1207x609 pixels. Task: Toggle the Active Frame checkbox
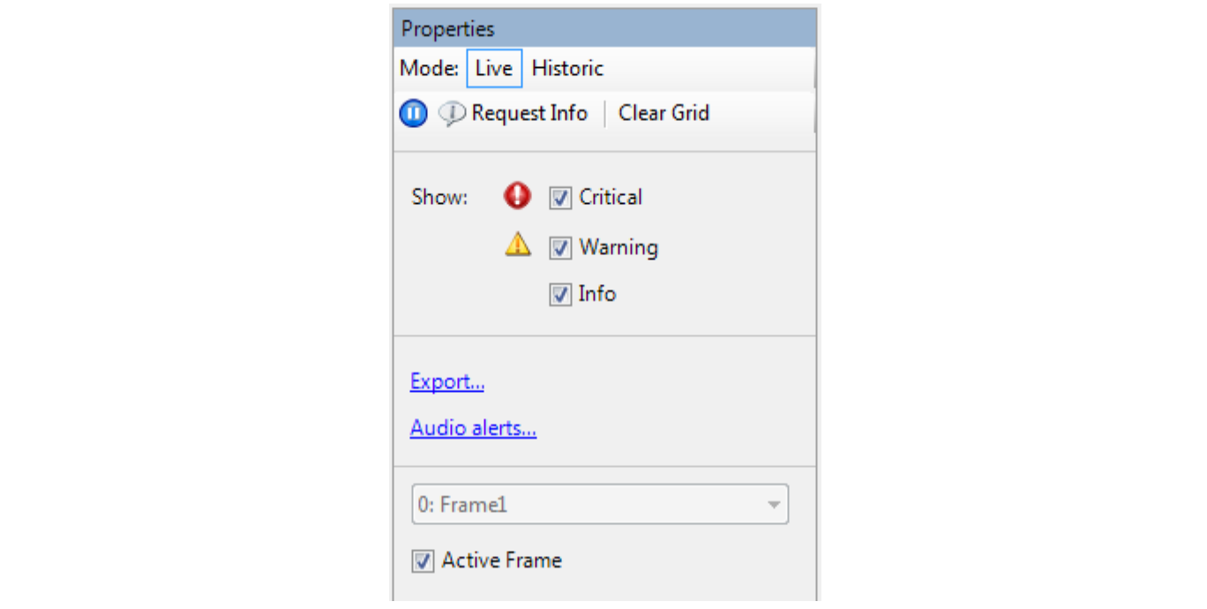[x=424, y=561]
